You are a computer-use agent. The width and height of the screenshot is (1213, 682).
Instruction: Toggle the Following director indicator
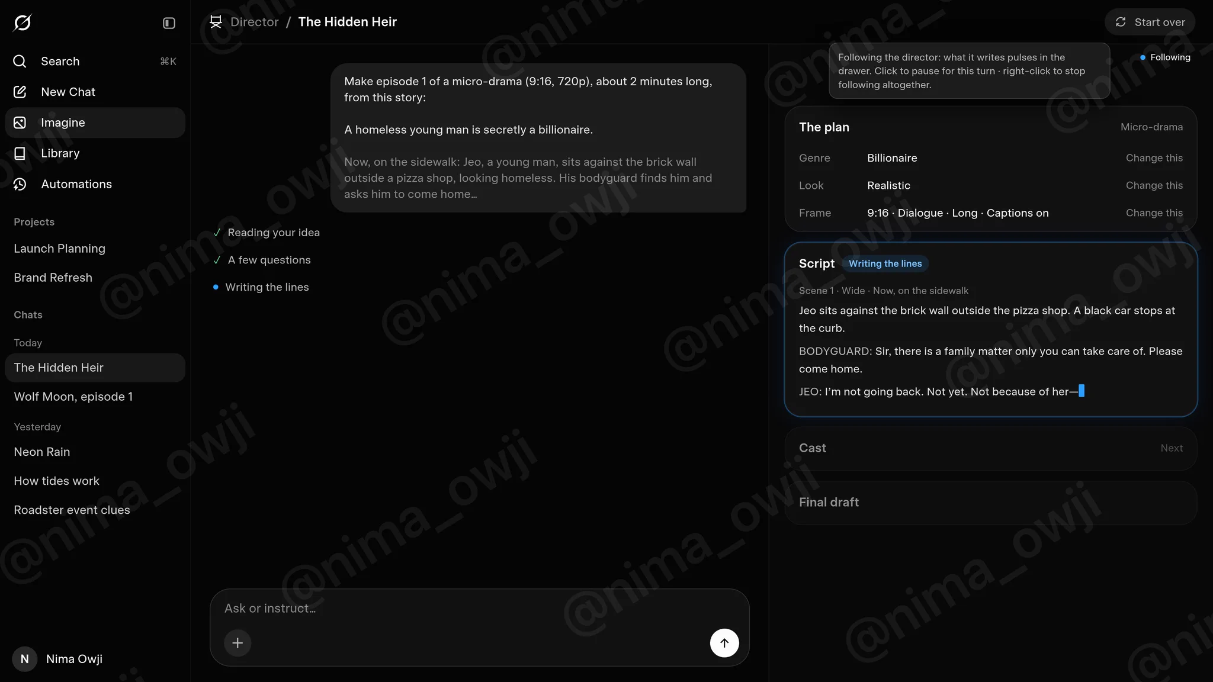tap(1165, 57)
